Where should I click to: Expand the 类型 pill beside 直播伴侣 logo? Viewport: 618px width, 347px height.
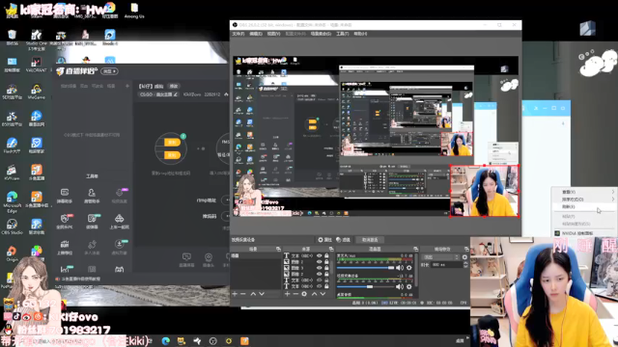tap(109, 71)
